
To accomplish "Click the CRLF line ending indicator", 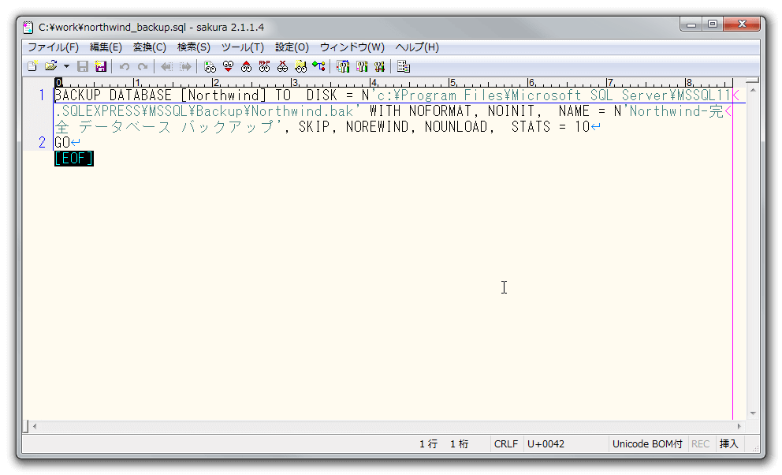I will coord(506,444).
